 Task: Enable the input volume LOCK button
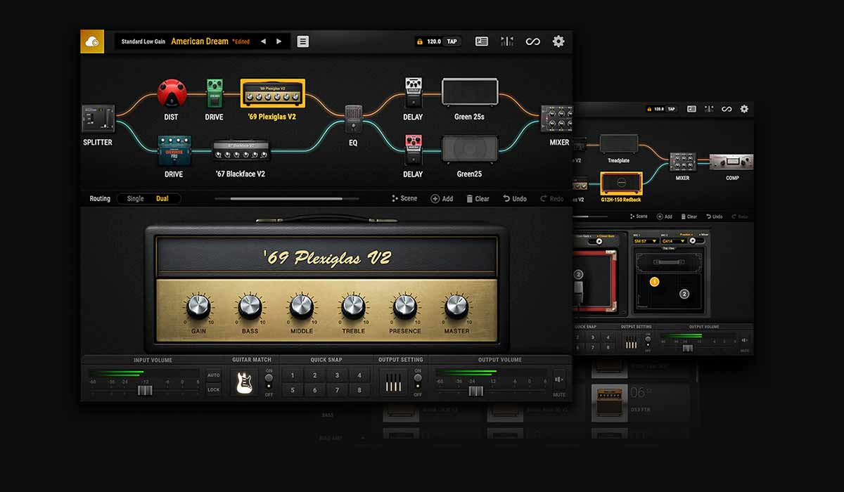click(x=213, y=389)
